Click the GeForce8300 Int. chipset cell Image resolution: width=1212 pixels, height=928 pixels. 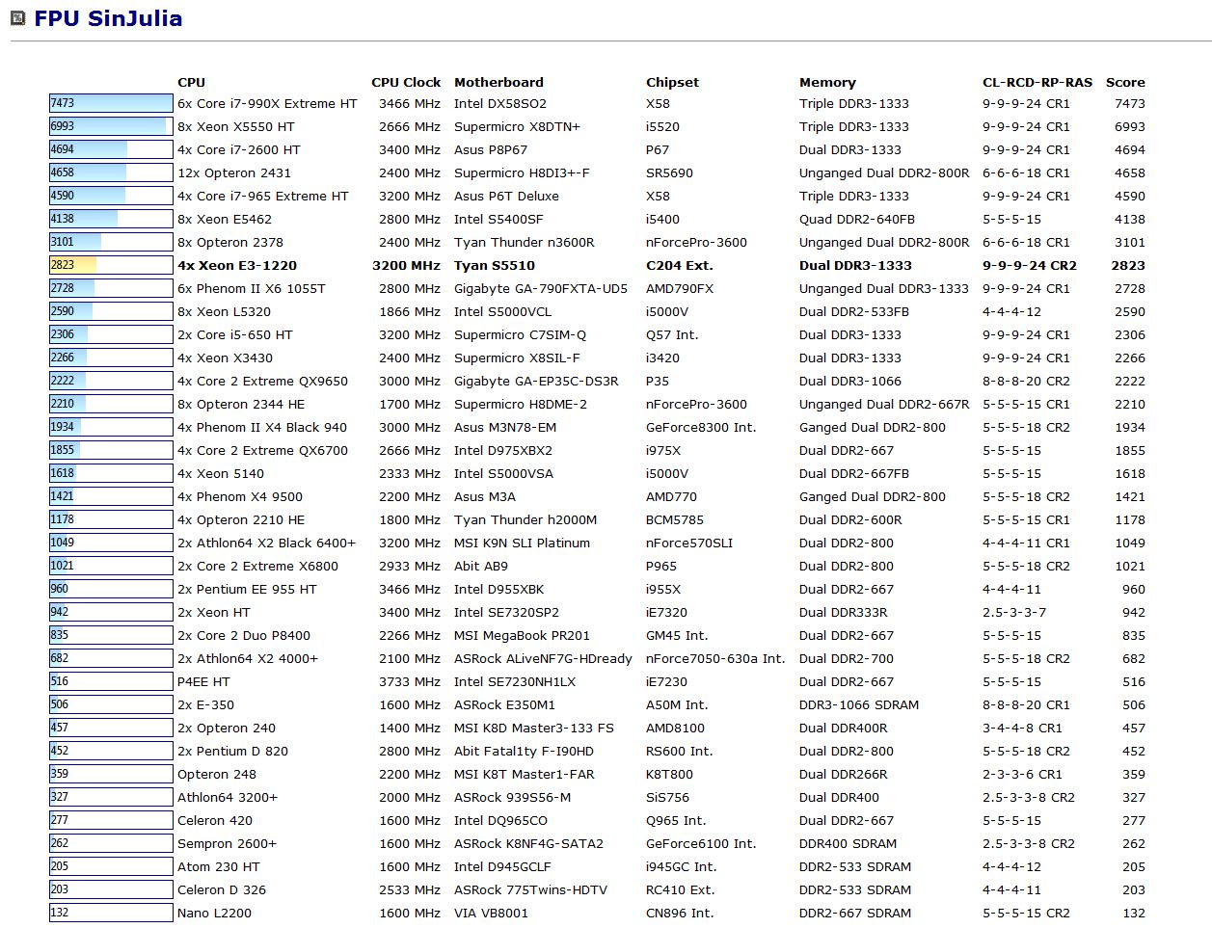(x=701, y=427)
